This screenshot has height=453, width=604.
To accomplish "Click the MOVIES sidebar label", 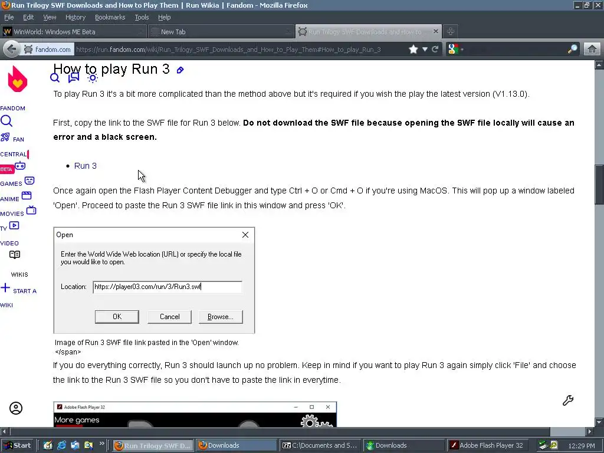I will [12, 214].
